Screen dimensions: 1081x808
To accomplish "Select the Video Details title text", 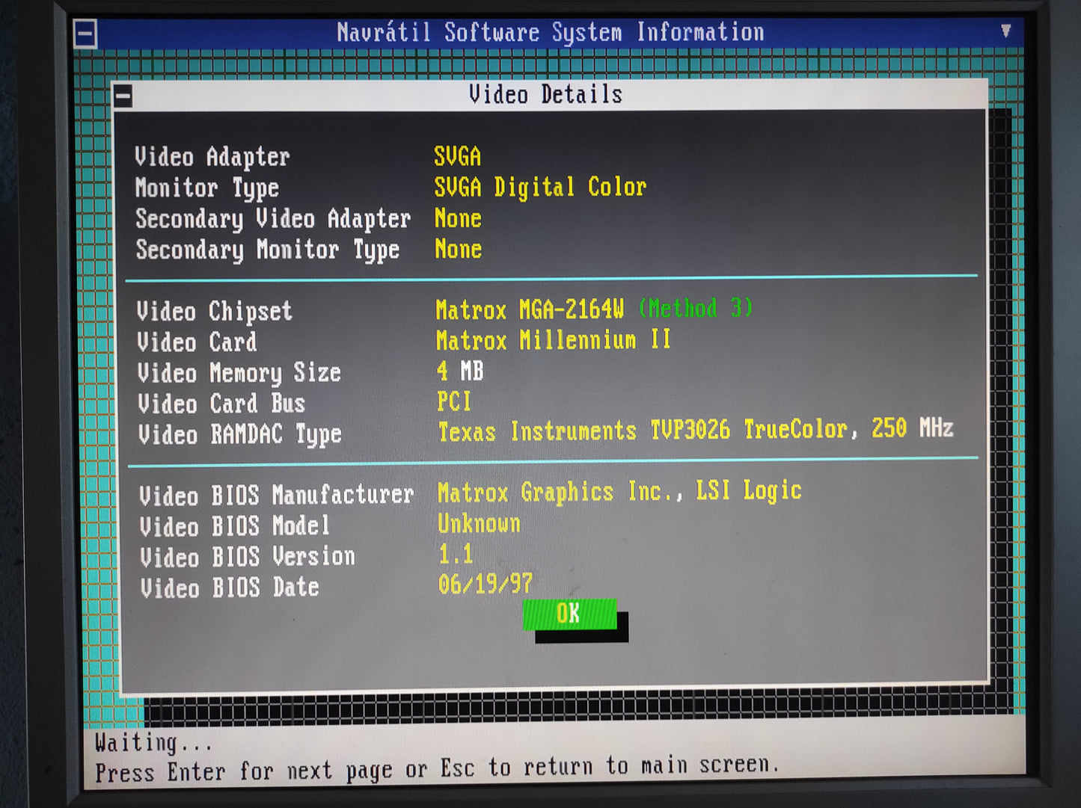I will coord(545,94).
